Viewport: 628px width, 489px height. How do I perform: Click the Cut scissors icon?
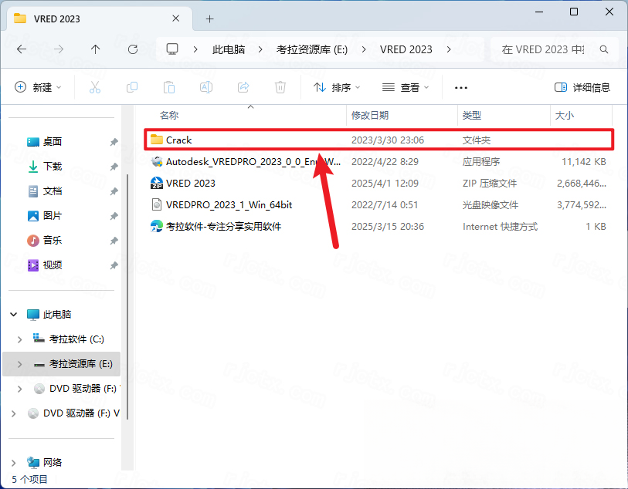tap(95, 87)
